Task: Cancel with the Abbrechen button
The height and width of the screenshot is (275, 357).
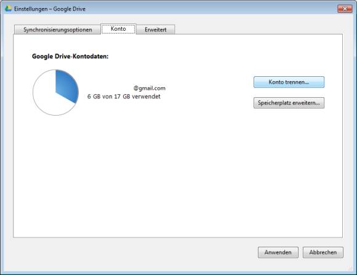Action: point(323,252)
